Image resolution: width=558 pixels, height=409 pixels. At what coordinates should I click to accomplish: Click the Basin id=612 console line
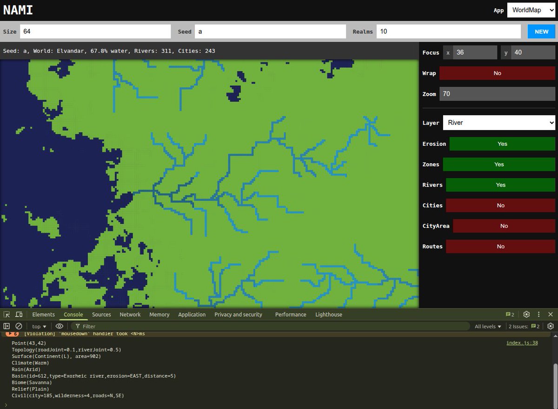(93, 376)
